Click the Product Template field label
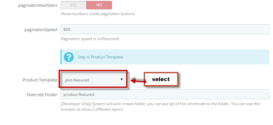The height and width of the screenshot is (125, 273). [40, 80]
